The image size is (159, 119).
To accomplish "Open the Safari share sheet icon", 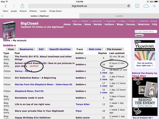I will point(22,6).
